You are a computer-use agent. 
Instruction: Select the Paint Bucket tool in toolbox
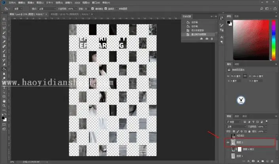tap(4, 69)
